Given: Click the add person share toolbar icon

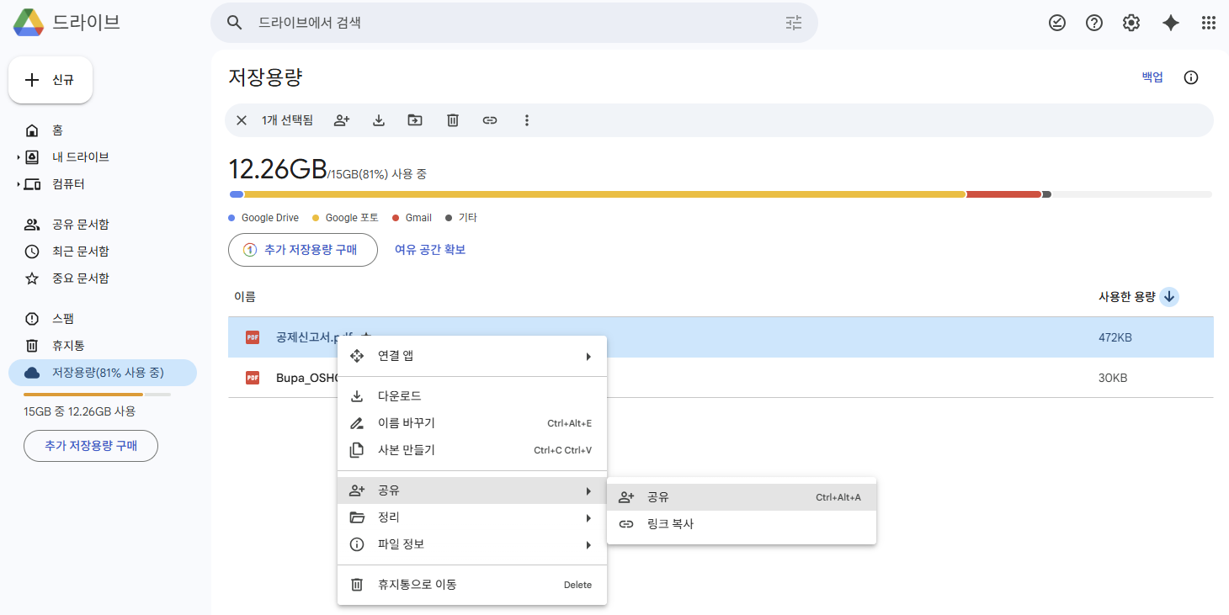Looking at the screenshot, I should (x=342, y=120).
